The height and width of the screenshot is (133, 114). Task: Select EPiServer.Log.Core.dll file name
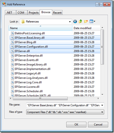pos(28,82)
